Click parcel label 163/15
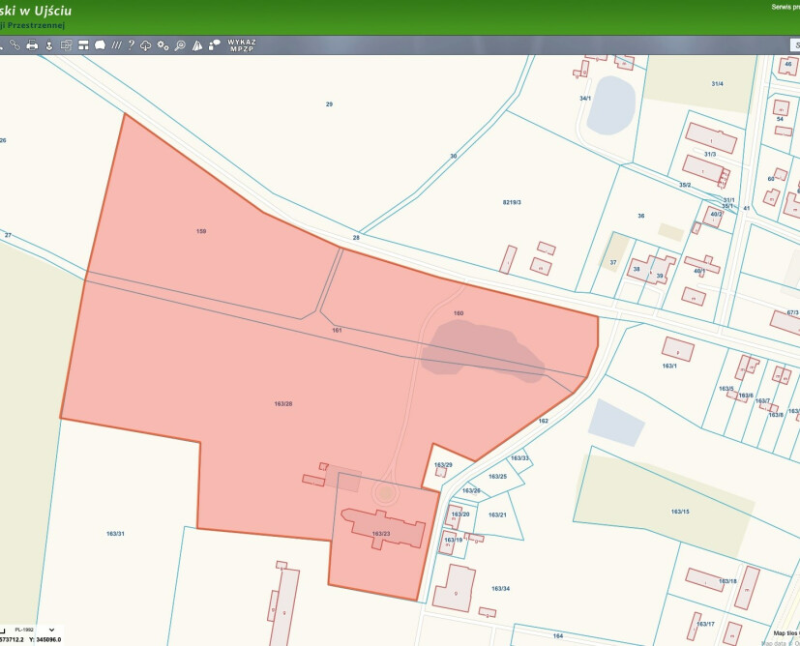This screenshot has height=646, width=800. coord(680,512)
